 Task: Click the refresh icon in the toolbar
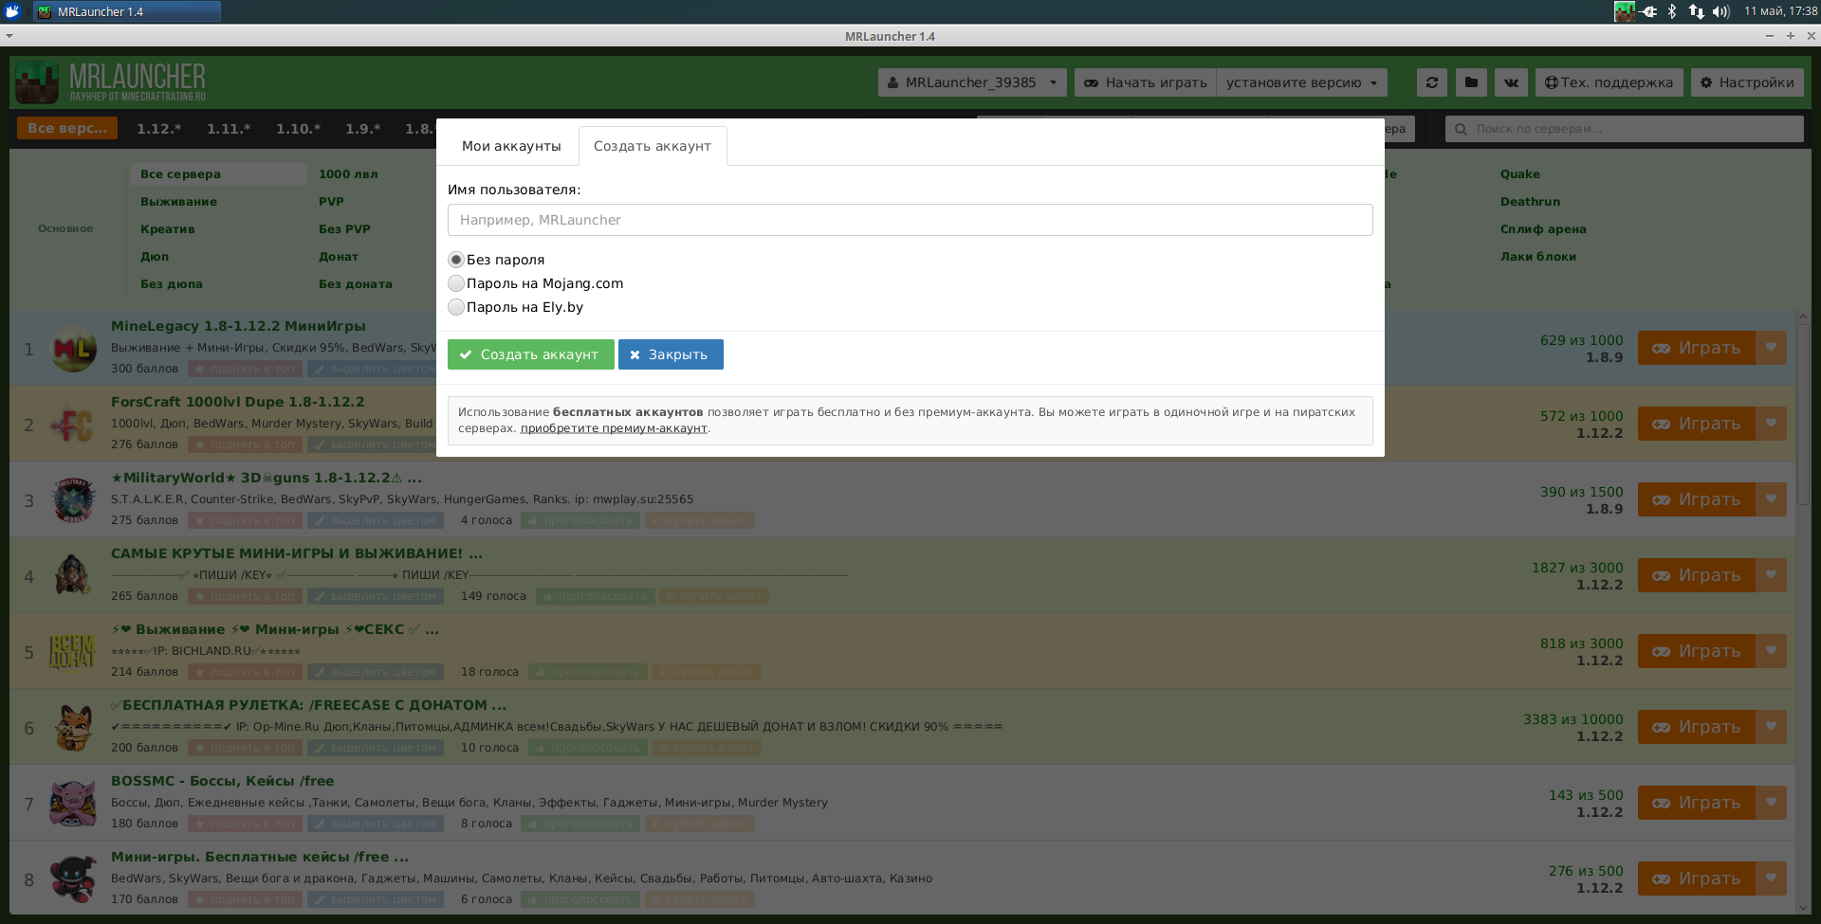1432,82
